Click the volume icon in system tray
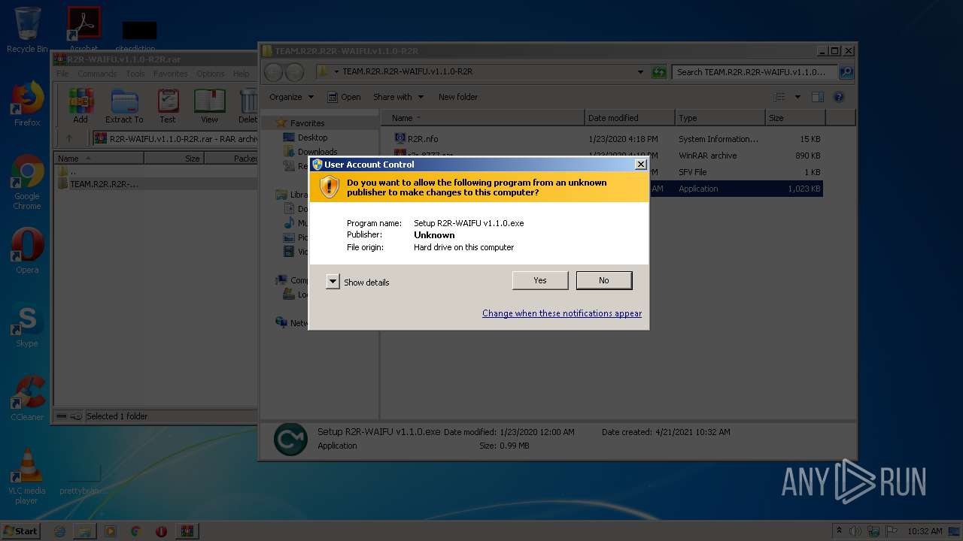The width and height of the screenshot is (963, 541). pyautogui.click(x=855, y=531)
